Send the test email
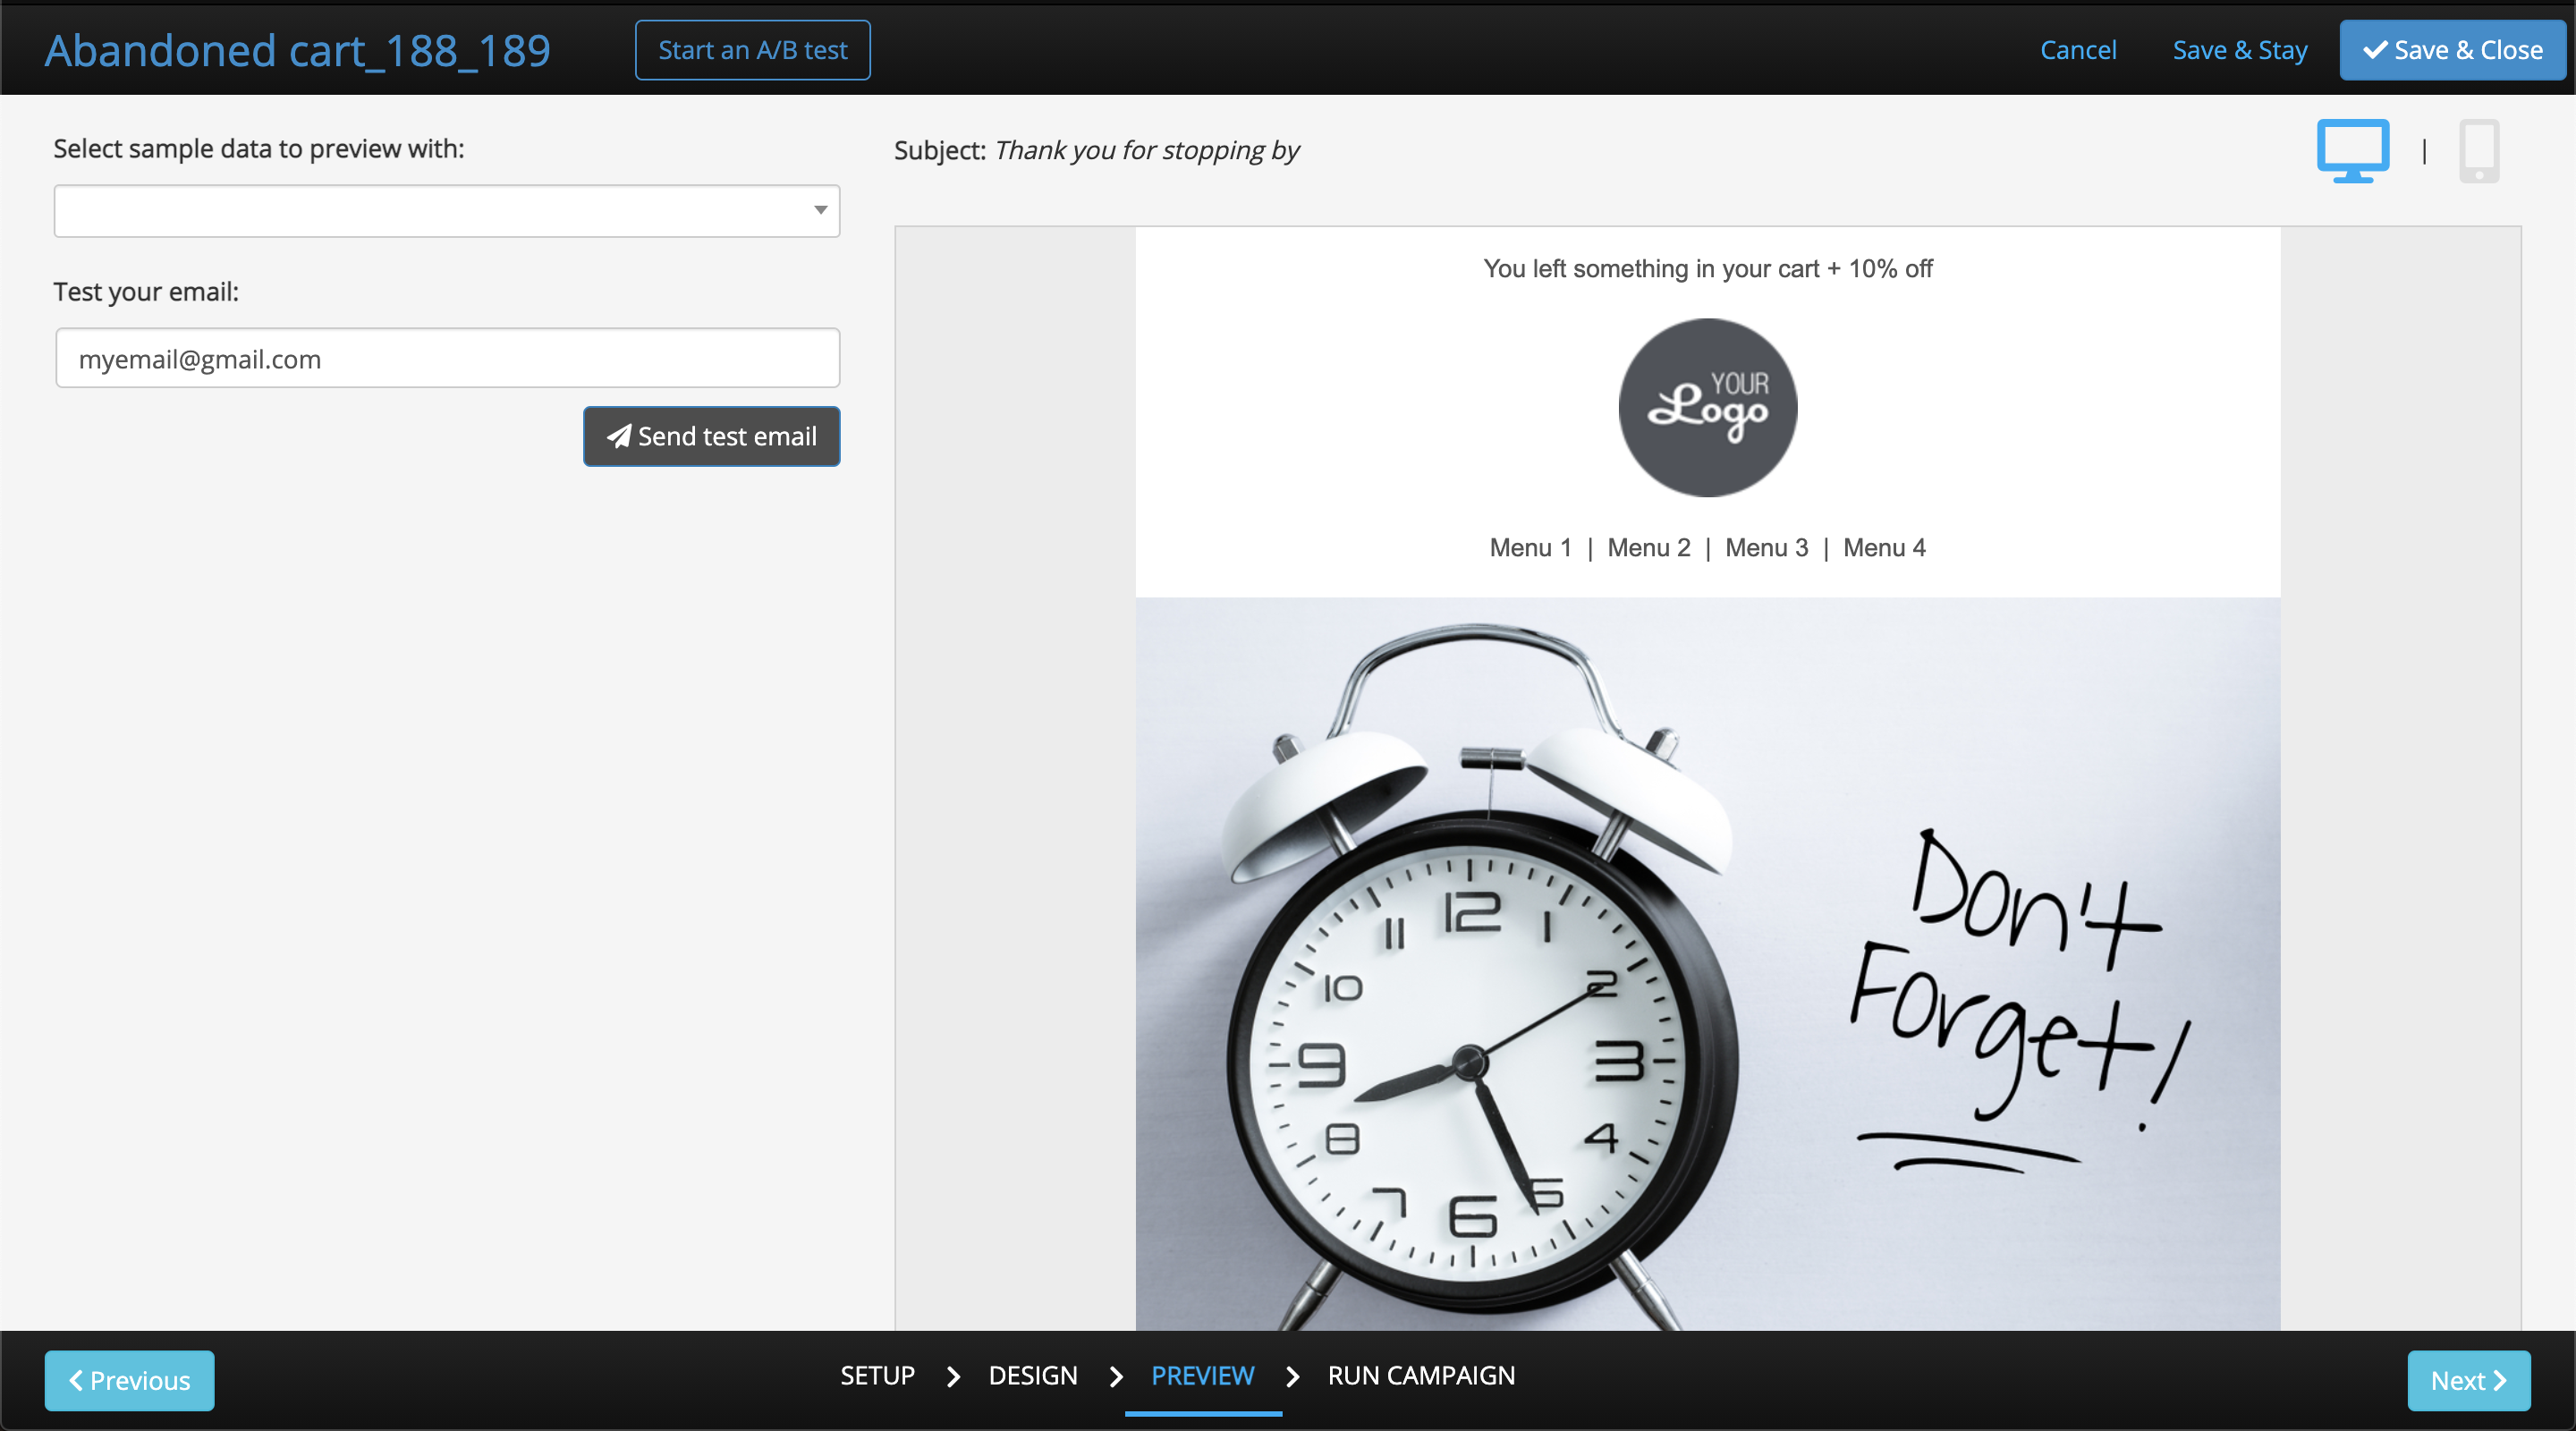Viewport: 2576px width, 1431px height. pyautogui.click(x=711, y=436)
